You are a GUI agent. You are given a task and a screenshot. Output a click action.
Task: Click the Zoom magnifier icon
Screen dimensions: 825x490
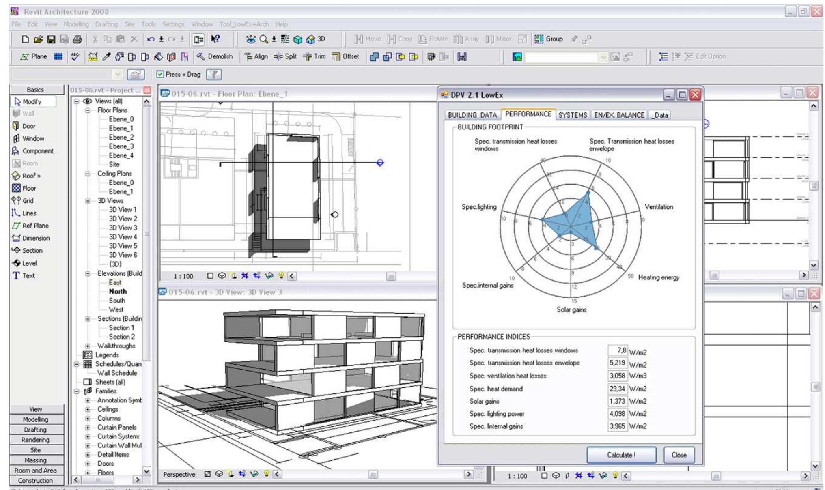263,39
